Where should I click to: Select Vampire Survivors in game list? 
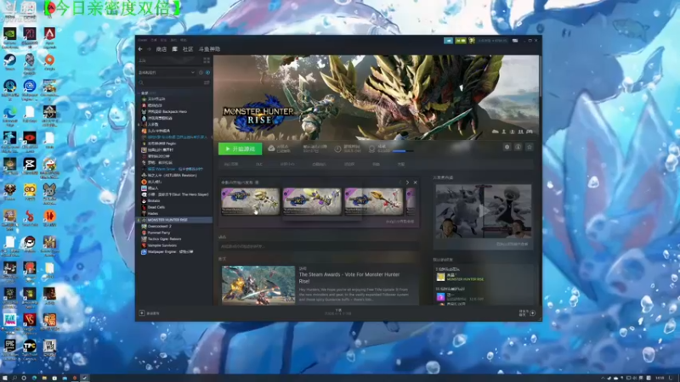coord(162,245)
